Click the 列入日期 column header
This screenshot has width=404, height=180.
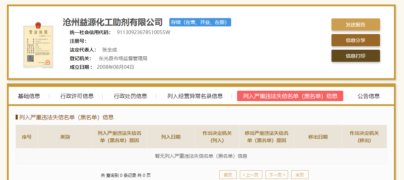tap(170, 137)
